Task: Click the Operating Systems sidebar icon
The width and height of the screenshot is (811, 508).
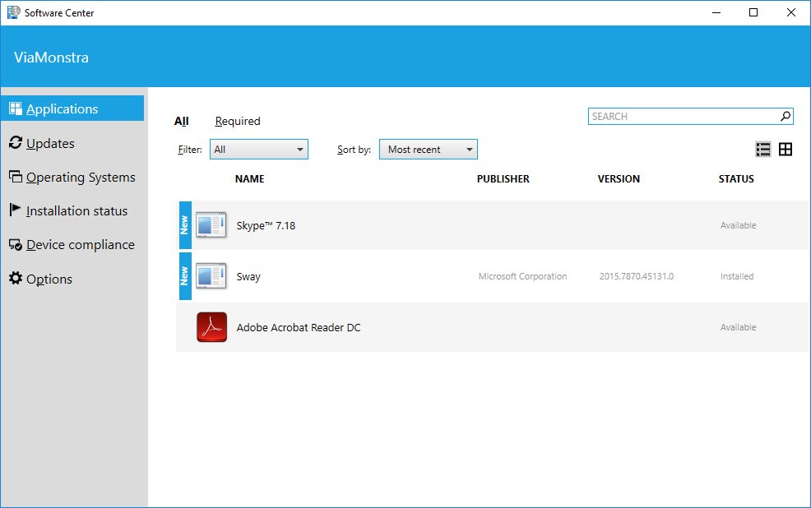Action: pos(15,177)
